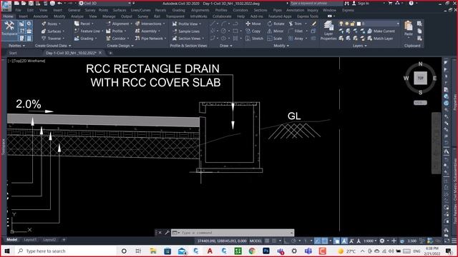Expand the Create Ground Data panel
Image resolution: width=458 pixels, height=257 pixels.
[53, 46]
